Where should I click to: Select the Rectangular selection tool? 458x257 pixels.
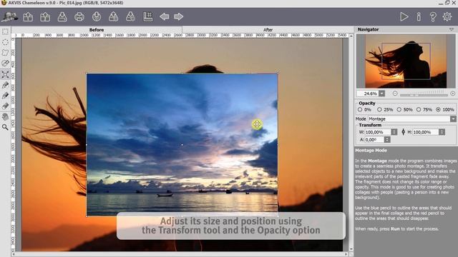5,31
